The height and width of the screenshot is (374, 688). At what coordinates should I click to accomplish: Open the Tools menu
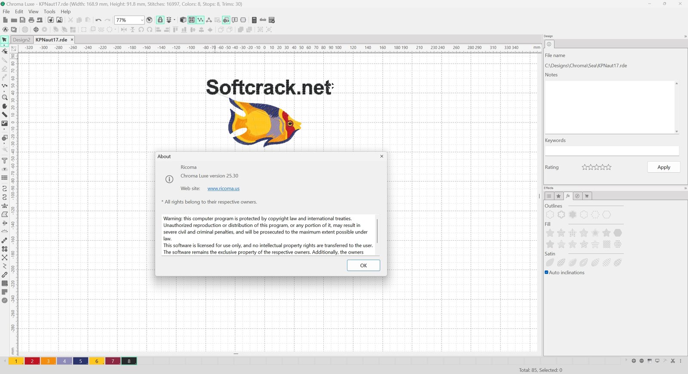tap(49, 12)
